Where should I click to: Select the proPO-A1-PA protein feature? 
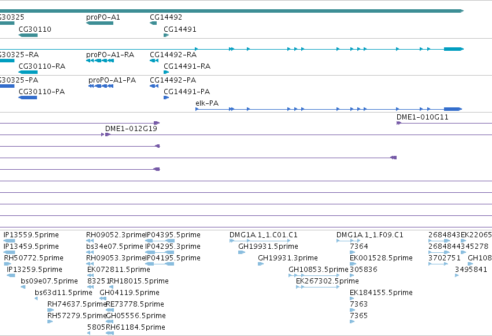click(101, 86)
